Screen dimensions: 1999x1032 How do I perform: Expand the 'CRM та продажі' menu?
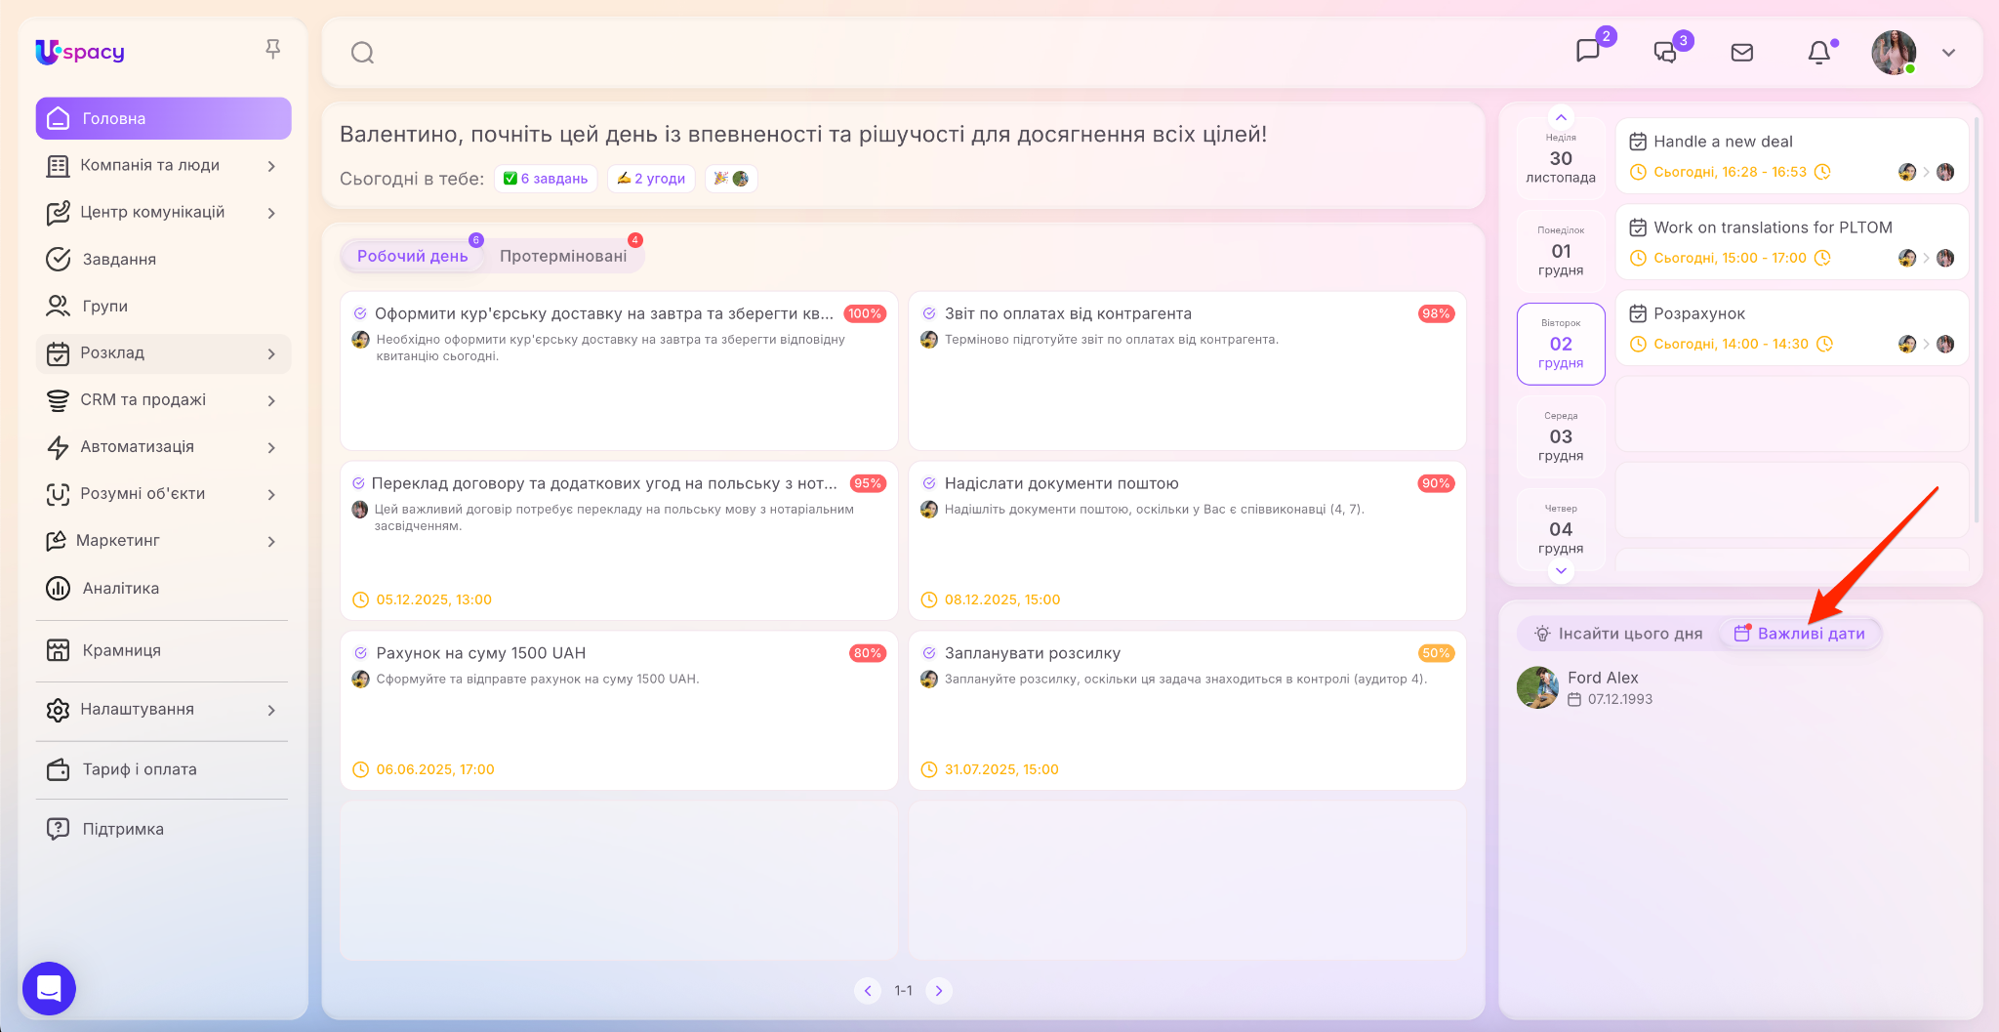click(x=271, y=400)
